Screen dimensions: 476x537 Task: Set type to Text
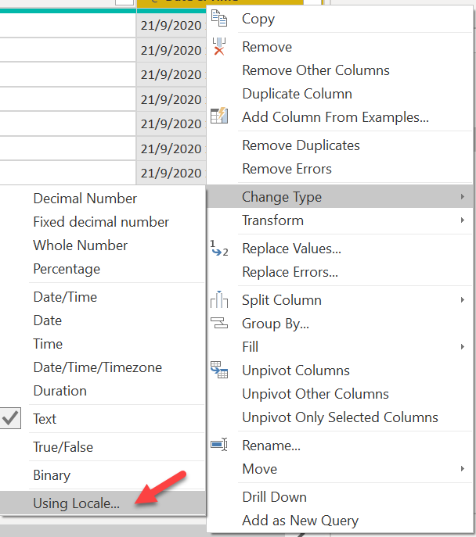(x=45, y=419)
